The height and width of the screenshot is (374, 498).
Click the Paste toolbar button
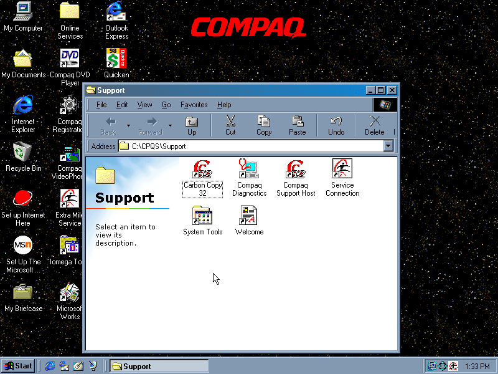298,126
